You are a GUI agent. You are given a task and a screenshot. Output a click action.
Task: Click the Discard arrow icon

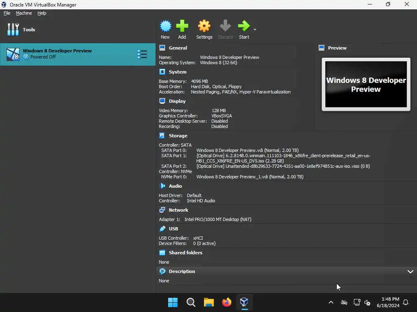(225, 26)
